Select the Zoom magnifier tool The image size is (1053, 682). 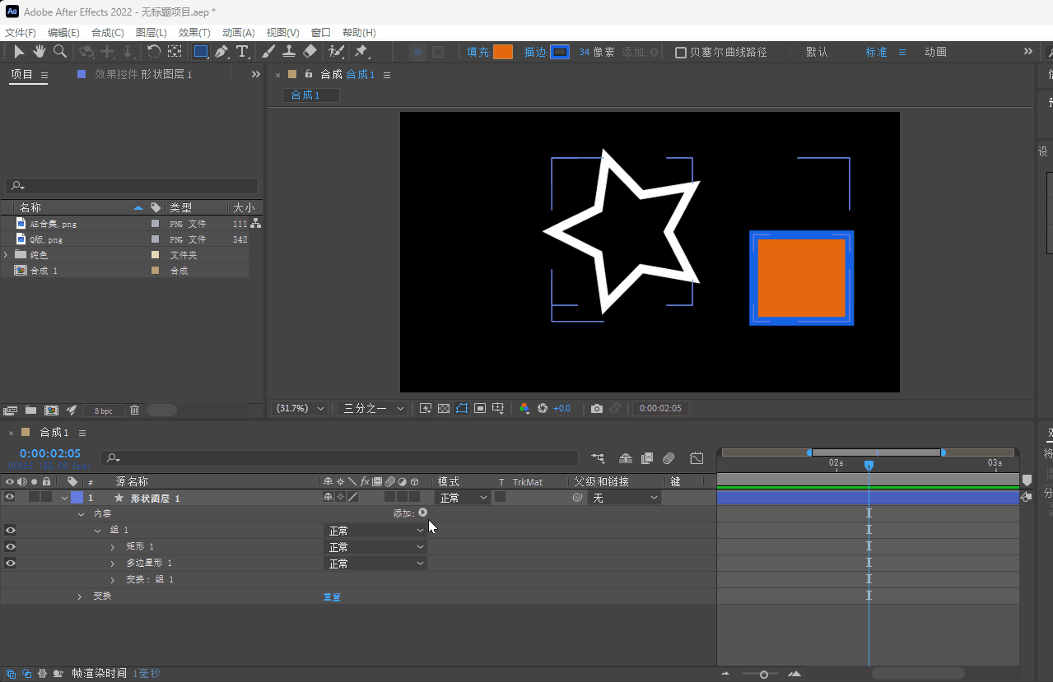coord(59,52)
